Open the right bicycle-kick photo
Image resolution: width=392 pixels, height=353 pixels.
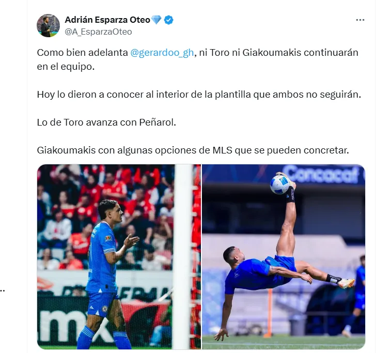(284, 257)
